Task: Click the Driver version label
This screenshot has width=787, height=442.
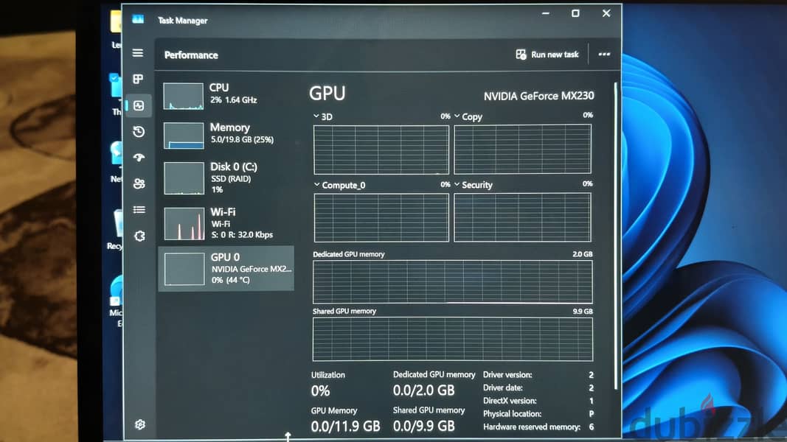Action: (x=507, y=375)
